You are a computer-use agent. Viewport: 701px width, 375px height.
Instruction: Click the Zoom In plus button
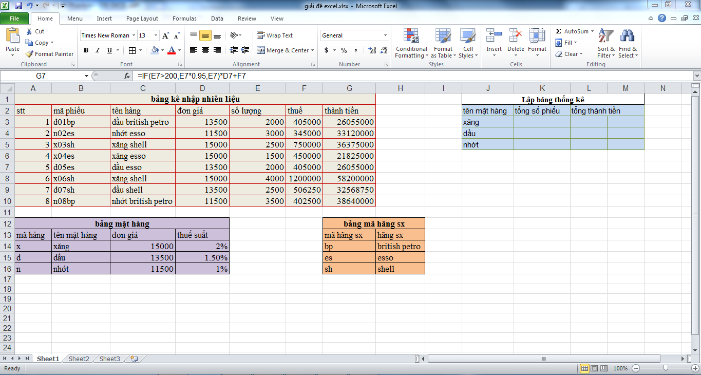tap(695, 368)
